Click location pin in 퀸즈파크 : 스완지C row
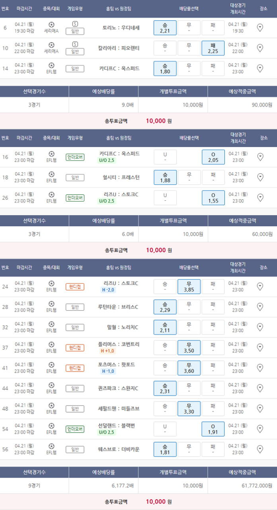Image resolution: width=277 pixels, height=510 pixels. [x=260, y=388]
